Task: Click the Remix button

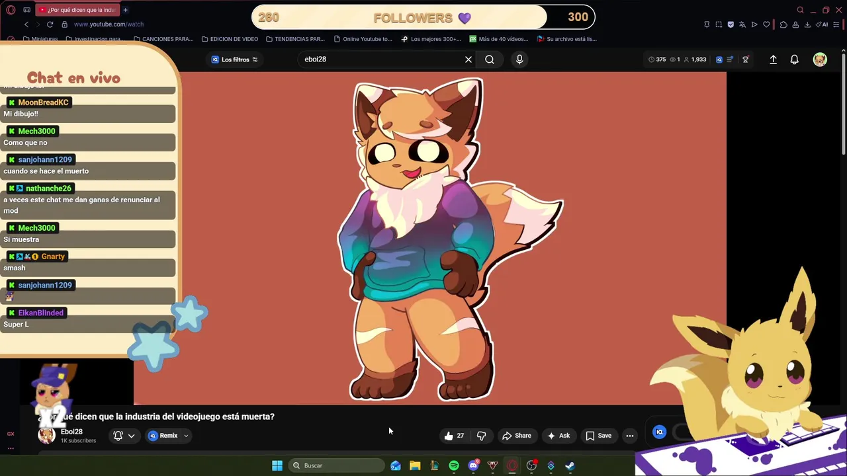Action: pos(163,436)
